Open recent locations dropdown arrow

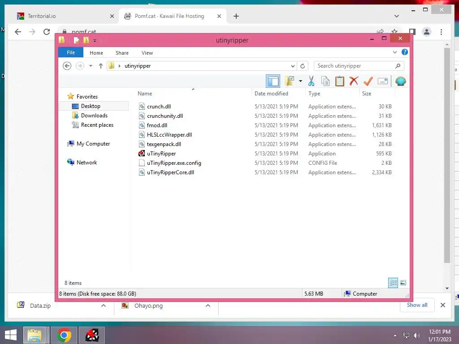point(91,66)
